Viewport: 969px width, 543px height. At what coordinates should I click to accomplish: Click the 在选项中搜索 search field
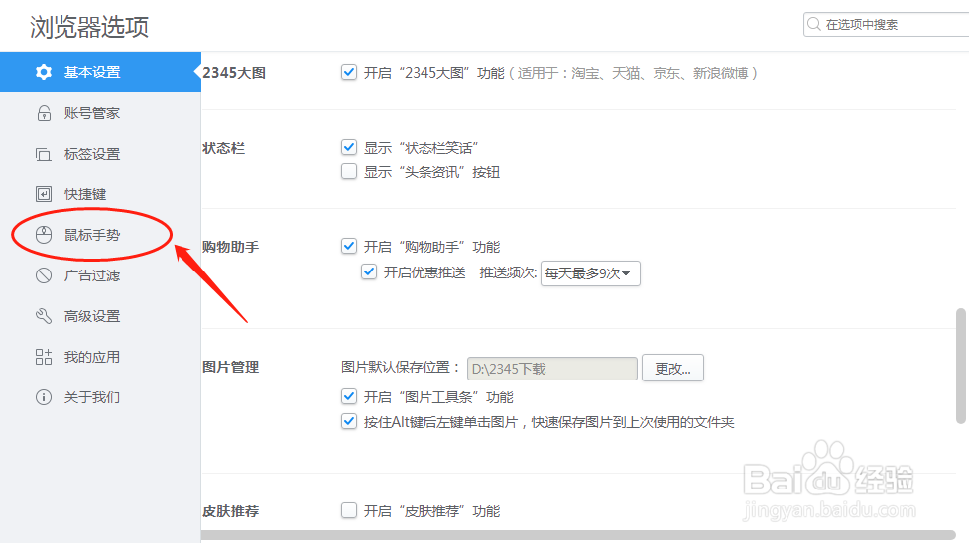(x=887, y=24)
